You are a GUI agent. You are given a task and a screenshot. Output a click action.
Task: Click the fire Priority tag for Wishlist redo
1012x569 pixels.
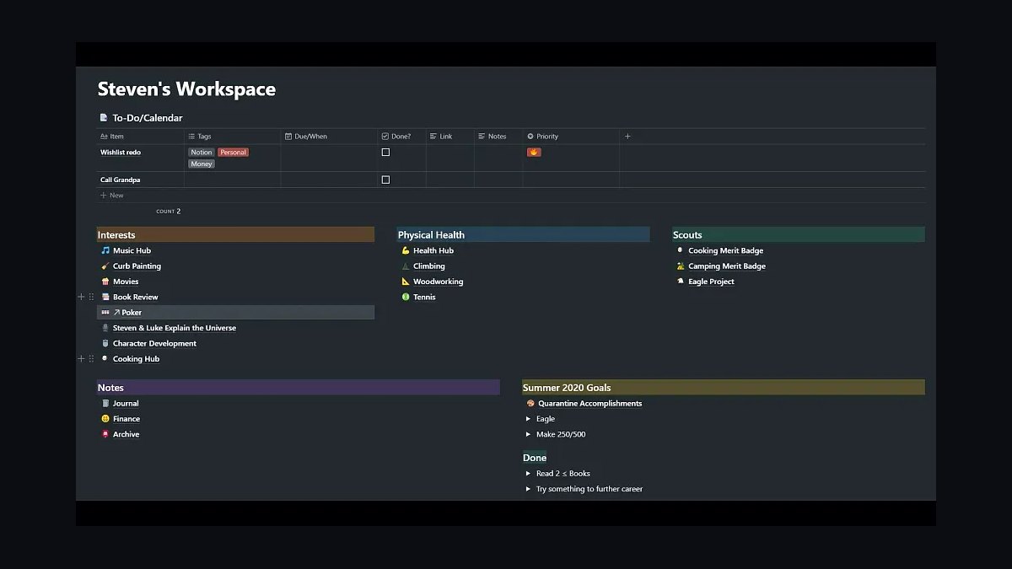click(x=534, y=153)
